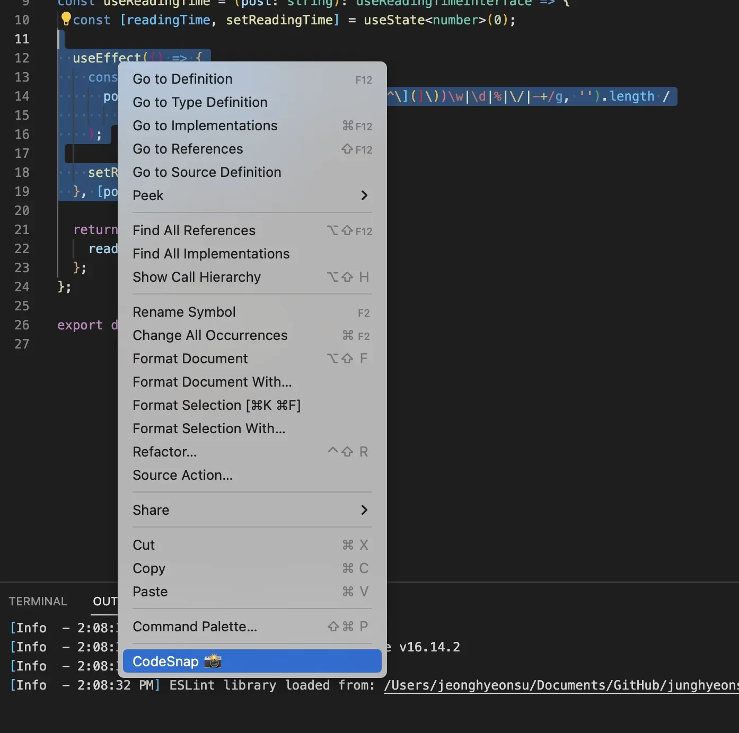Open the Peek submenu chevron

pos(364,195)
